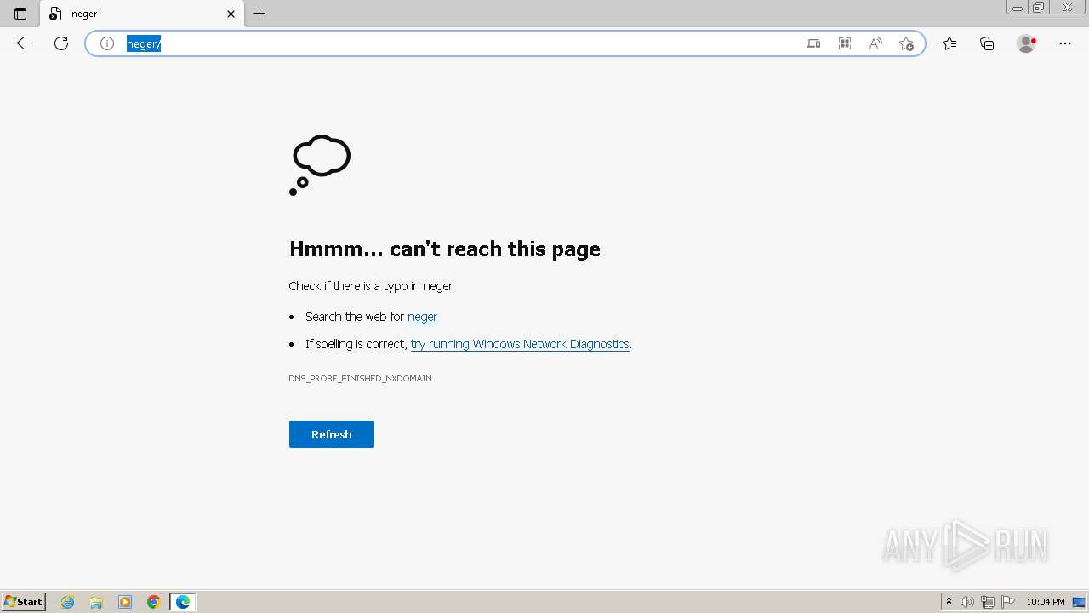
Task: Open the user profile avatar
Action: [1027, 43]
